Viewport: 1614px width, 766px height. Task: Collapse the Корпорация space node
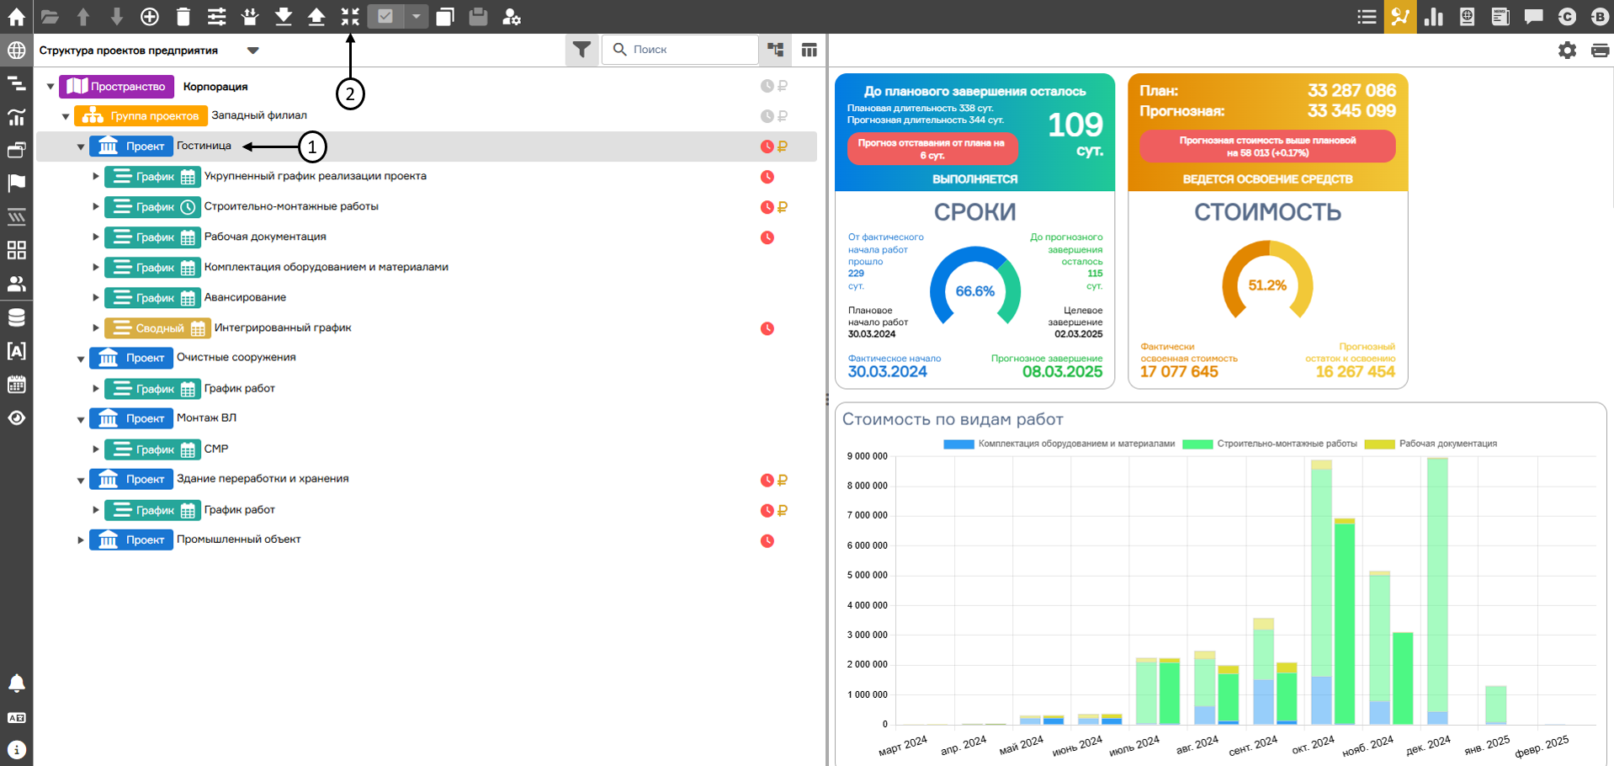click(50, 87)
